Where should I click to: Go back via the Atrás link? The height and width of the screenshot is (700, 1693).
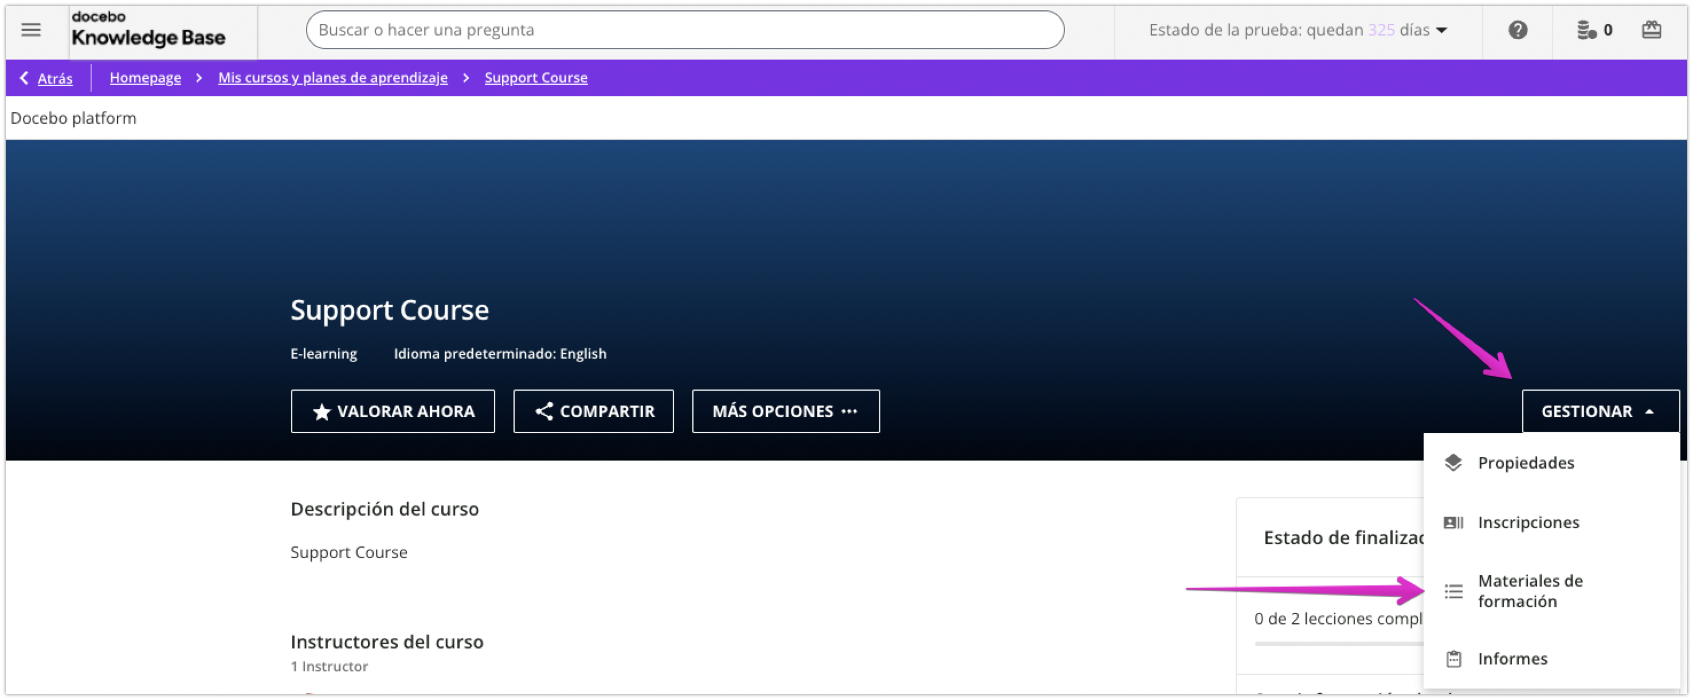[x=54, y=78]
